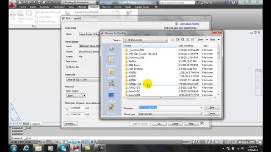The width and height of the screenshot is (271, 152).
Task: Expand the Plot dialog more options arrow
Action: click(x=202, y=123)
